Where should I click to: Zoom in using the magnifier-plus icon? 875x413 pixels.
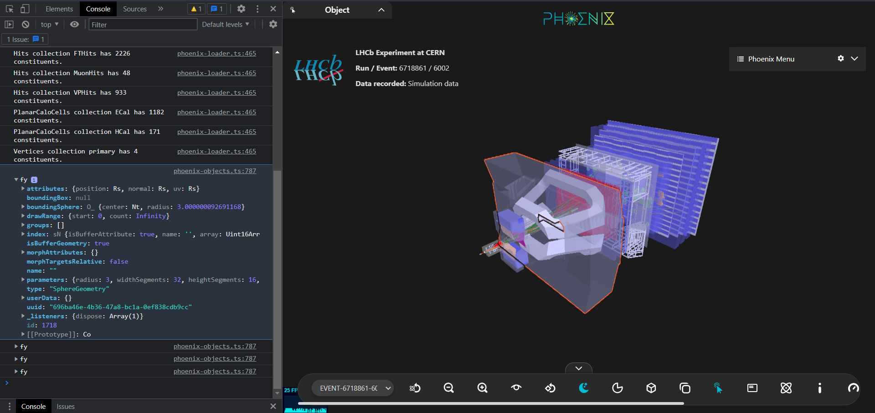(482, 388)
